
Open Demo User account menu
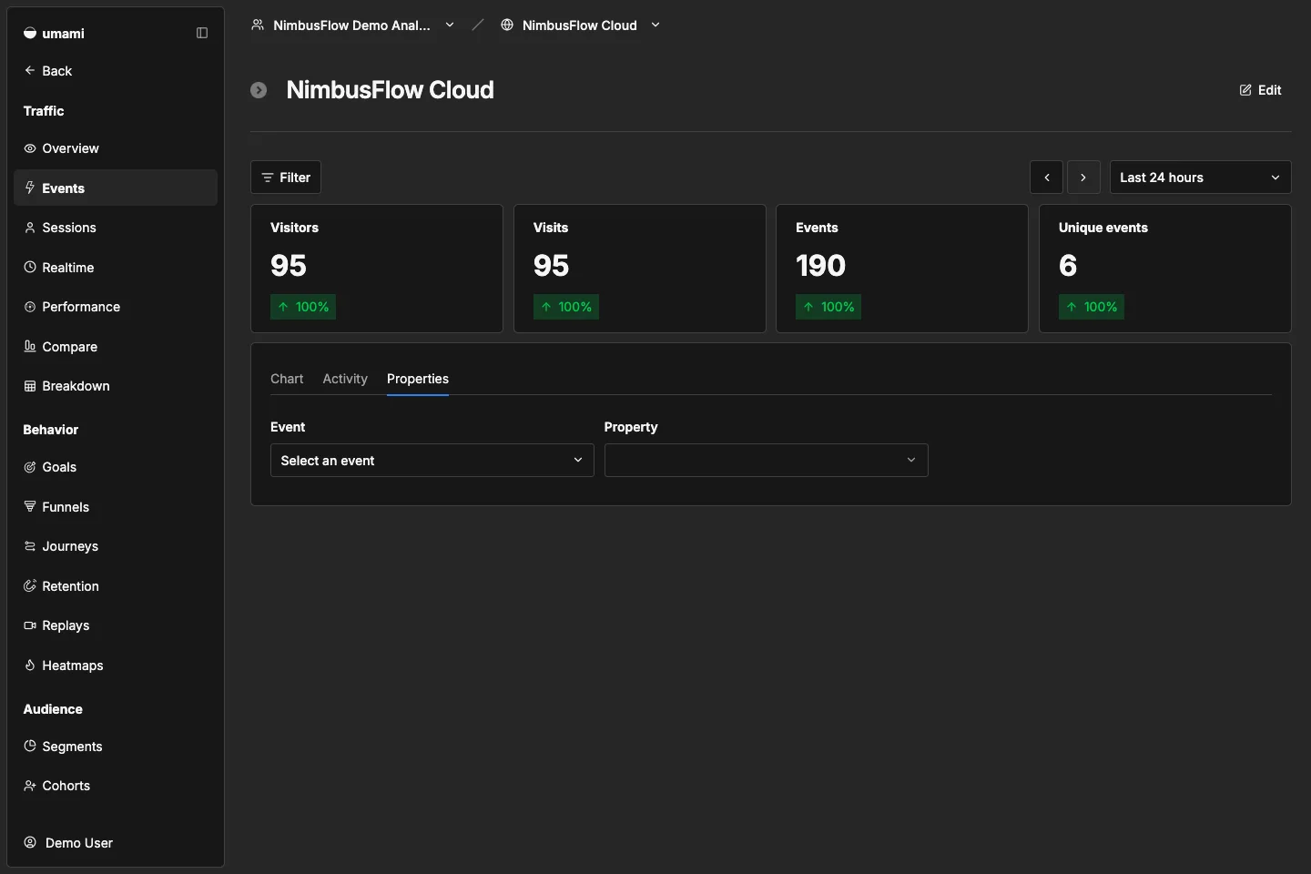pos(116,842)
